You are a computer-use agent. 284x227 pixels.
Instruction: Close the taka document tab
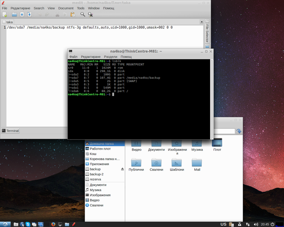[x=202, y=22]
